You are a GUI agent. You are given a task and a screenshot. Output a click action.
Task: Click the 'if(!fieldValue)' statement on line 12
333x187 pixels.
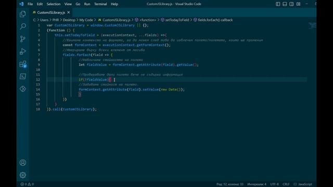click(94, 79)
